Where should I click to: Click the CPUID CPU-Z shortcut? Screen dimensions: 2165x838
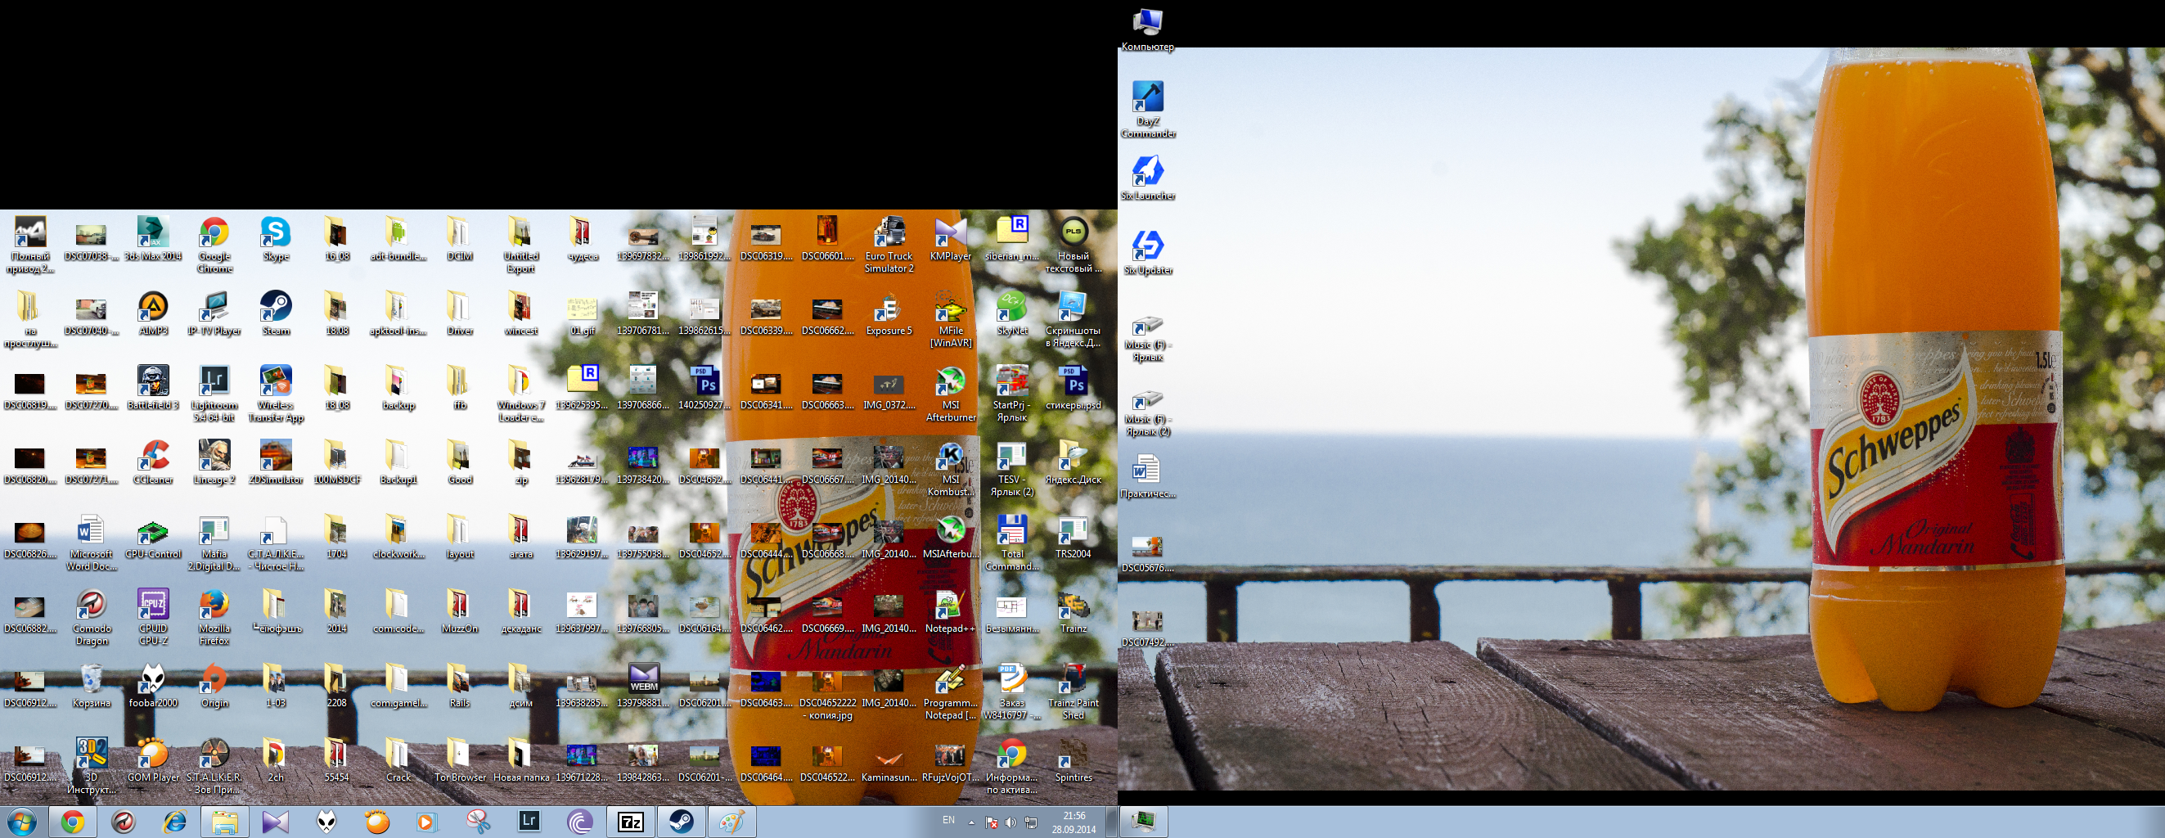pyautogui.click(x=153, y=617)
